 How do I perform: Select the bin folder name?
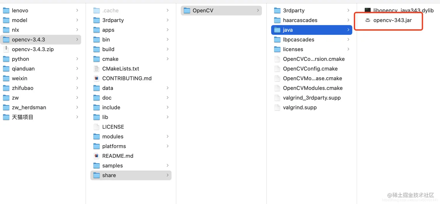click(106, 40)
